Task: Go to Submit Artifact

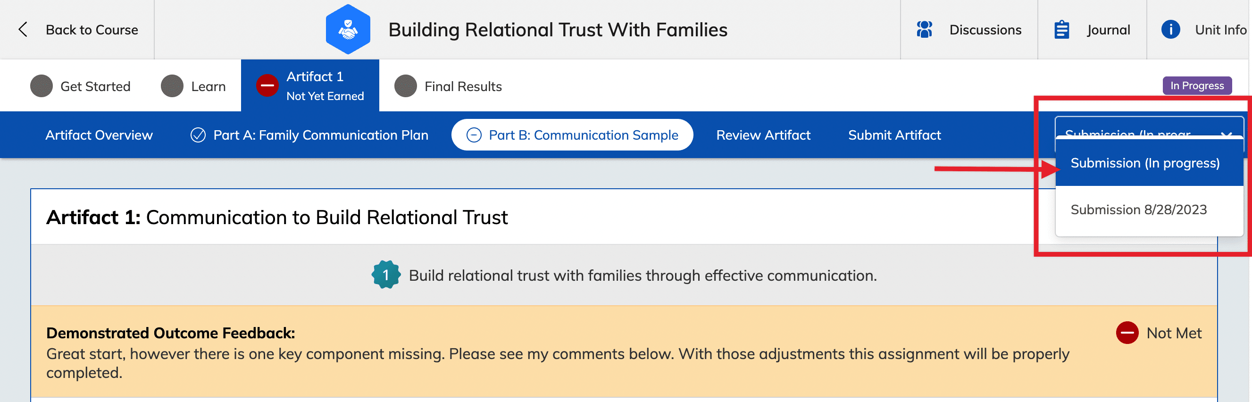Action: (894, 135)
